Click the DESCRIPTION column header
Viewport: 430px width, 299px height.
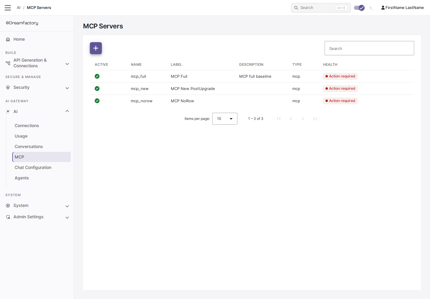(251, 65)
